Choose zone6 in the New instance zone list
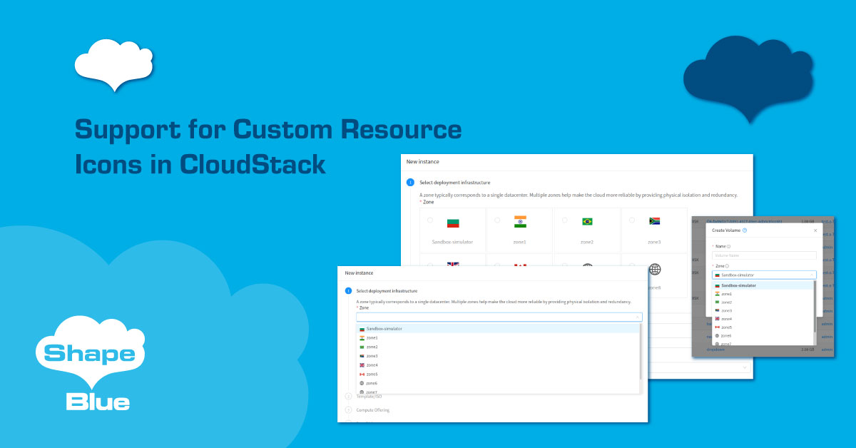856x448 pixels. click(499, 383)
